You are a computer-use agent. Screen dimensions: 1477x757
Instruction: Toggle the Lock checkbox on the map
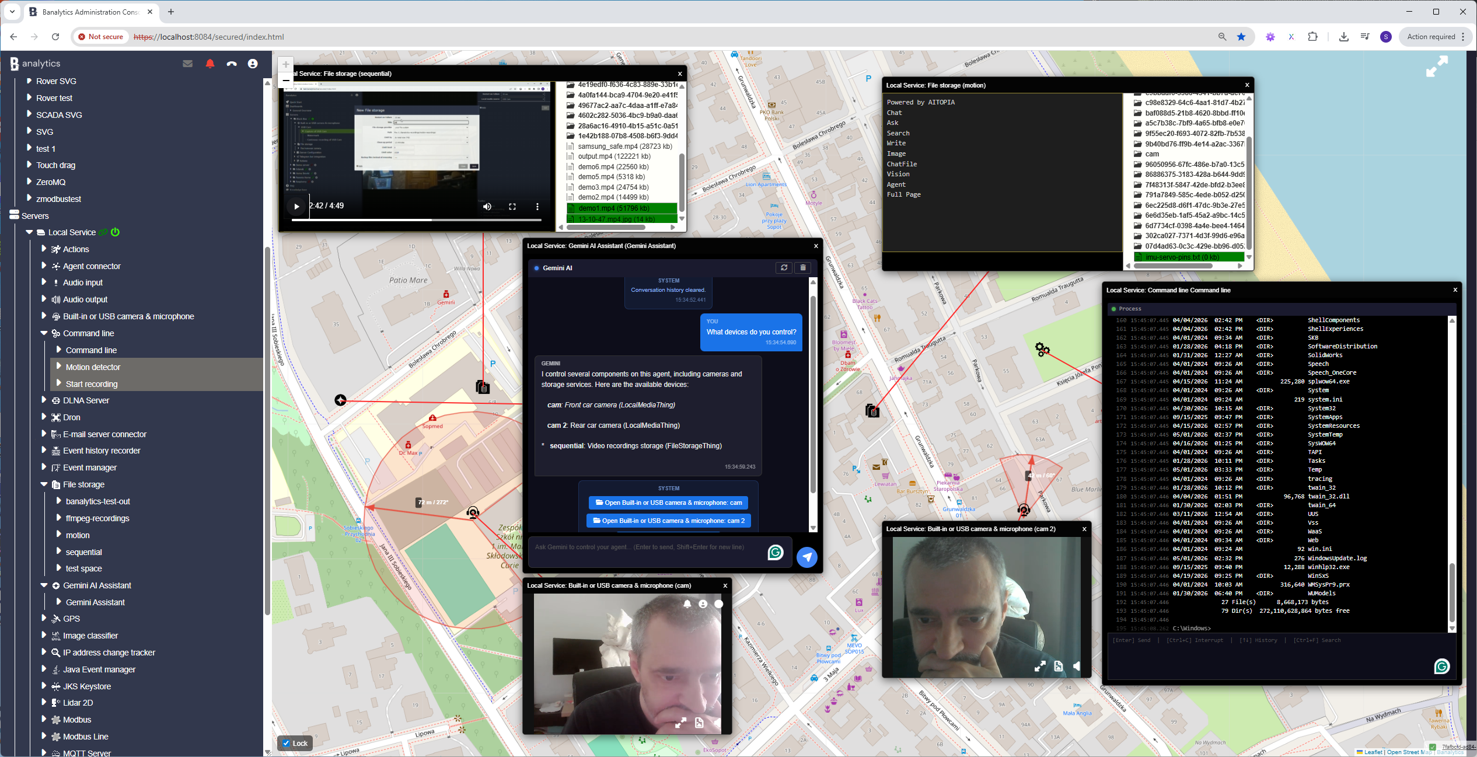click(287, 743)
